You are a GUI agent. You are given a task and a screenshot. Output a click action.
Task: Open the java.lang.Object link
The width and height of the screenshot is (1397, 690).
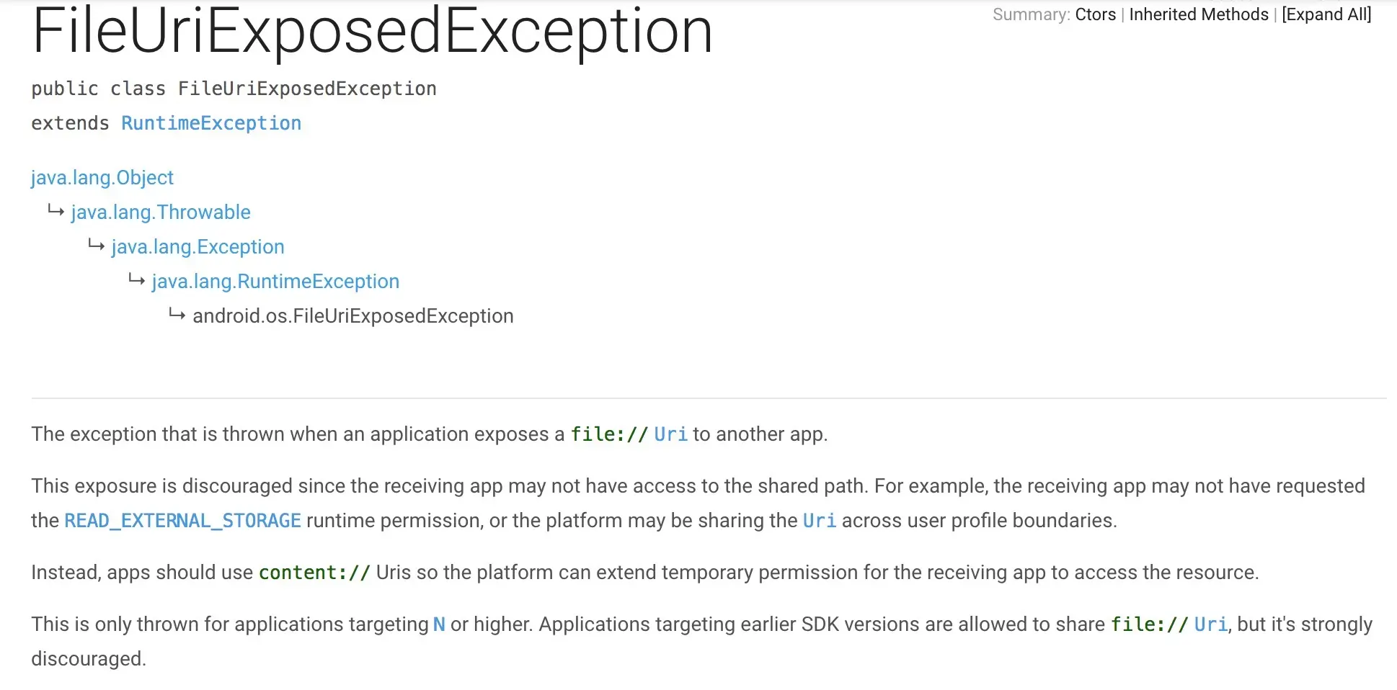pos(102,178)
